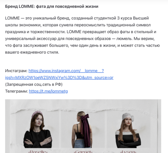The image size is (168, 153).
Task: Click the '(Запрещенная соц.сеть в РФ)' note
Action: 34,84
